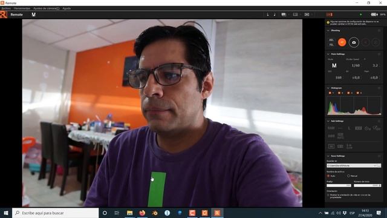Select the M exposure mode value

334,65
